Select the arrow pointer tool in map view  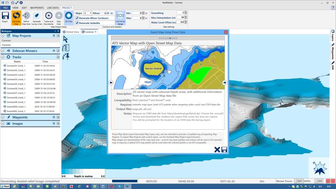click(x=66, y=39)
